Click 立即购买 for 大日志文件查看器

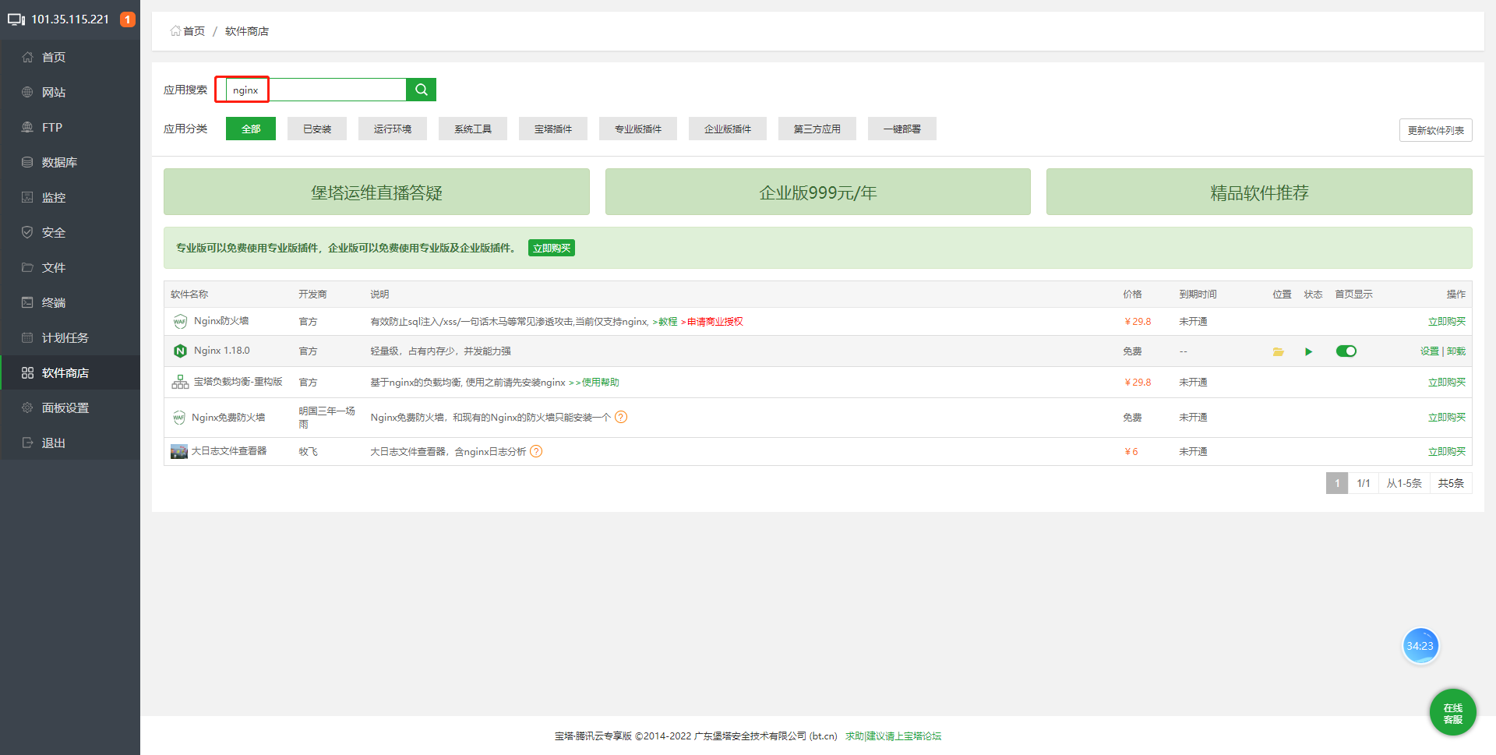pyautogui.click(x=1447, y=451)
